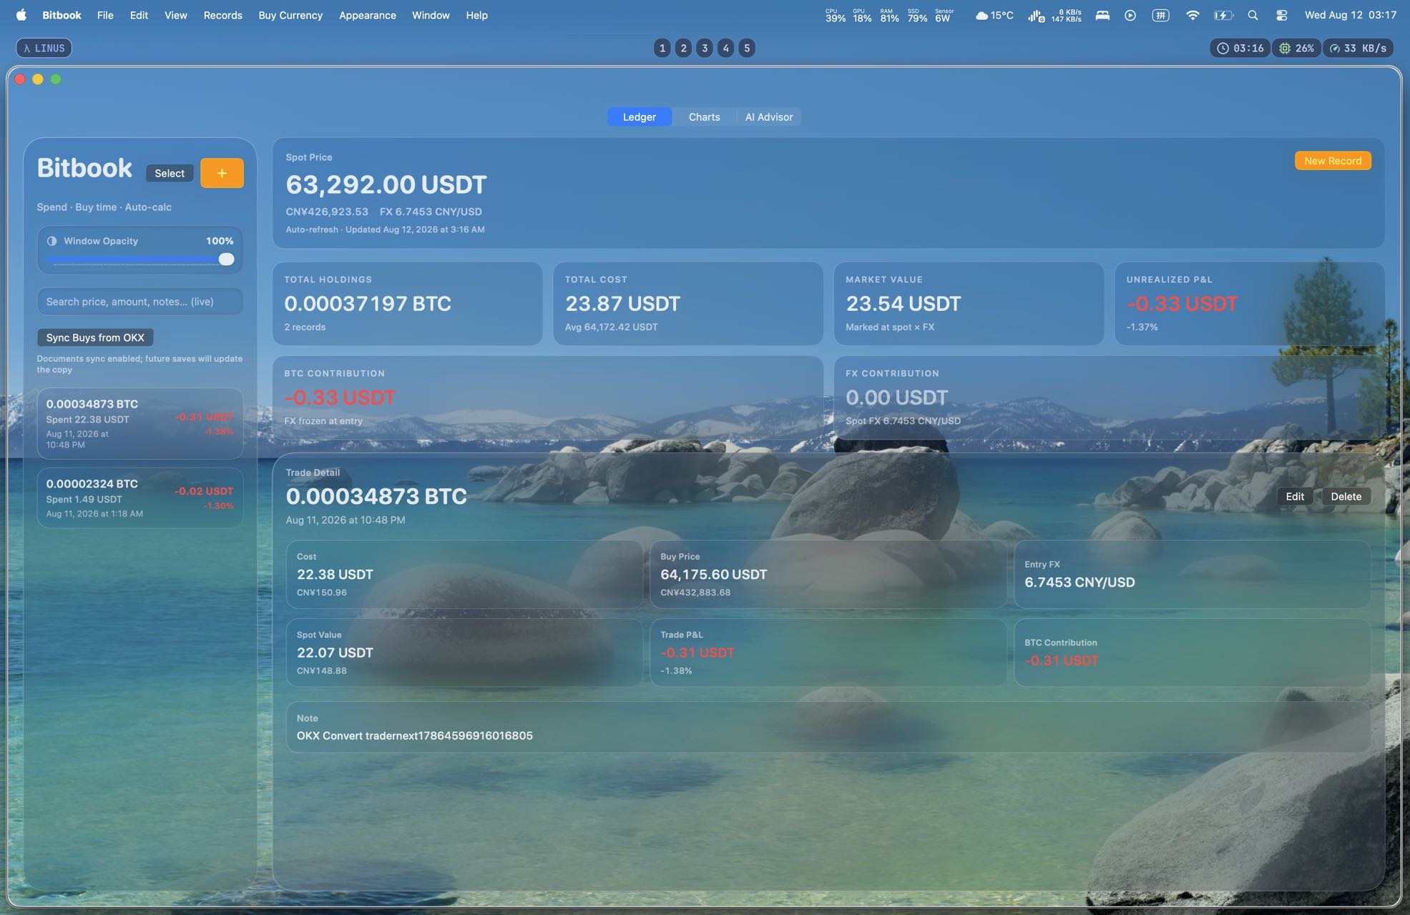
Task: Click the Cost value 22.38 USDT
Action: tap(335, 575)
